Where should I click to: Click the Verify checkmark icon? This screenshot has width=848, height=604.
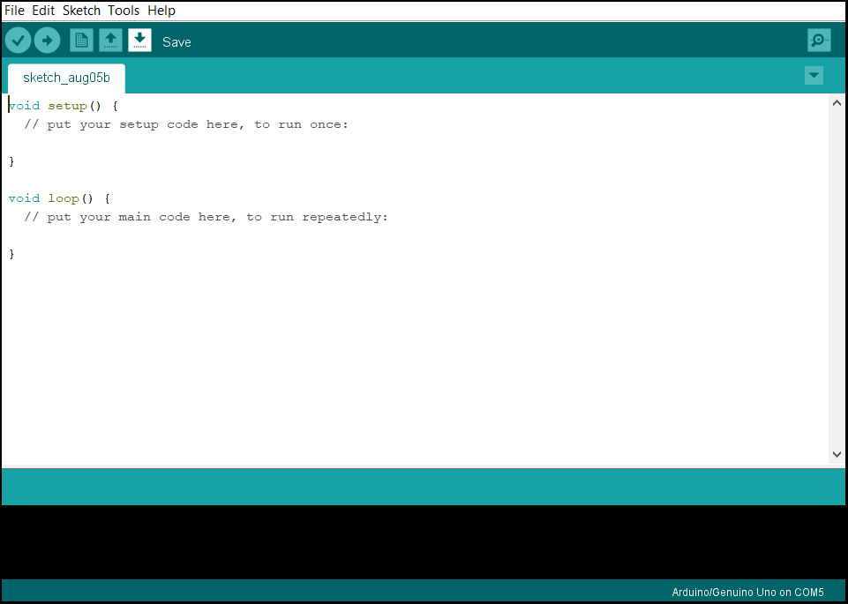pyautogui.click(x=18, y=41)
